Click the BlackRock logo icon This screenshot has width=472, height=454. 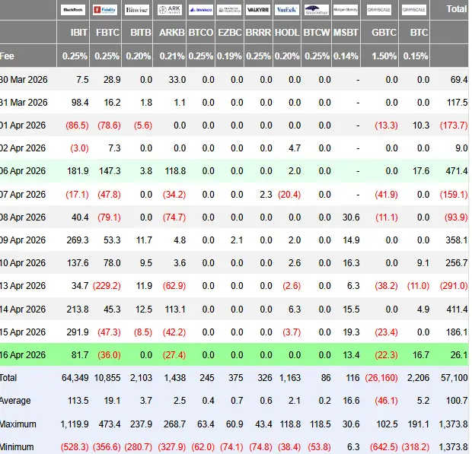[73, 10]
